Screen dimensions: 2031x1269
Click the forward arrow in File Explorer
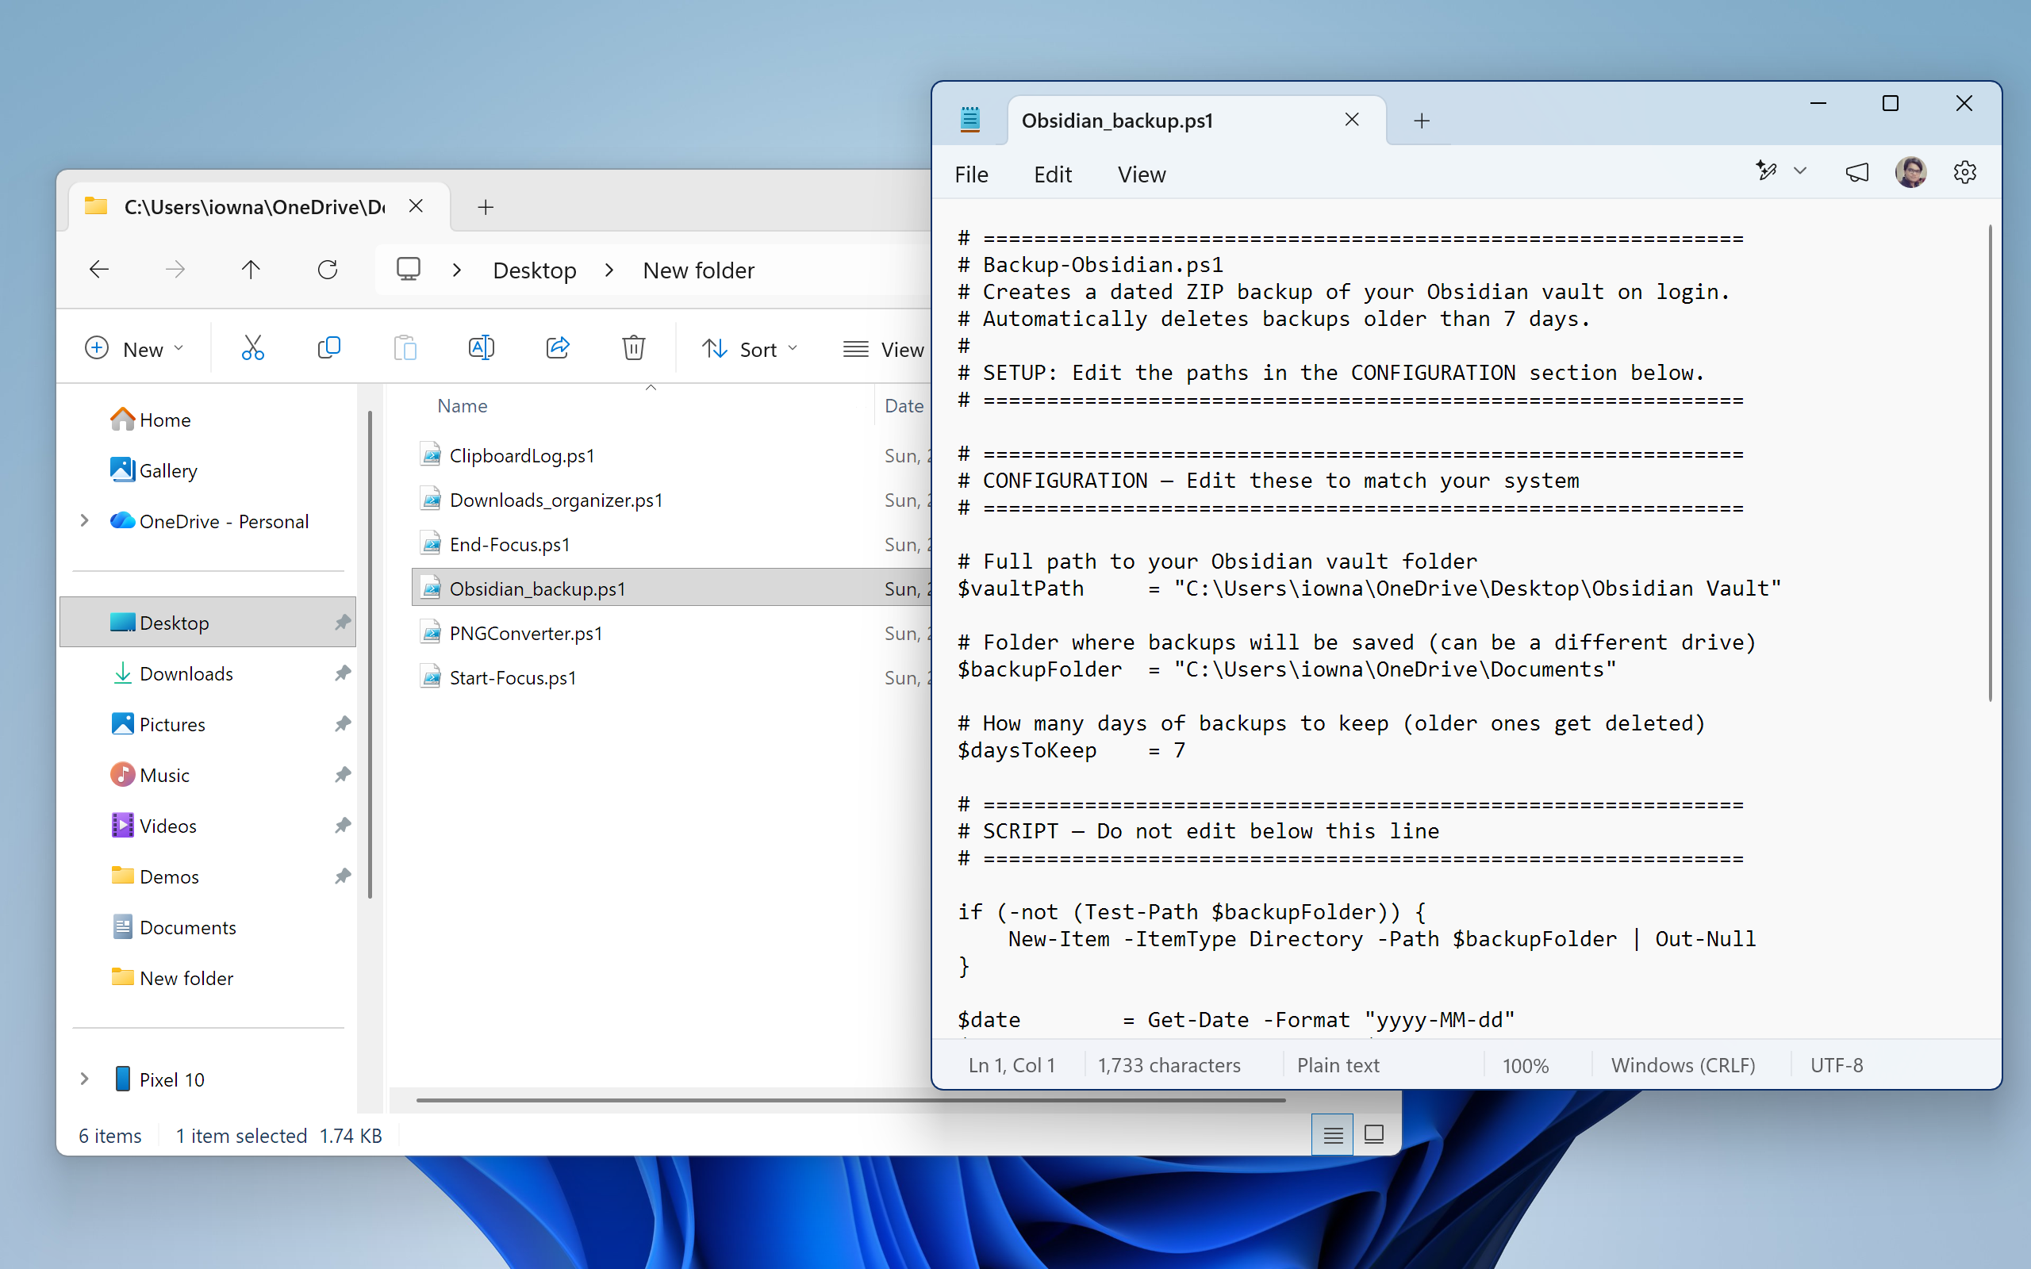click(175, 270)
